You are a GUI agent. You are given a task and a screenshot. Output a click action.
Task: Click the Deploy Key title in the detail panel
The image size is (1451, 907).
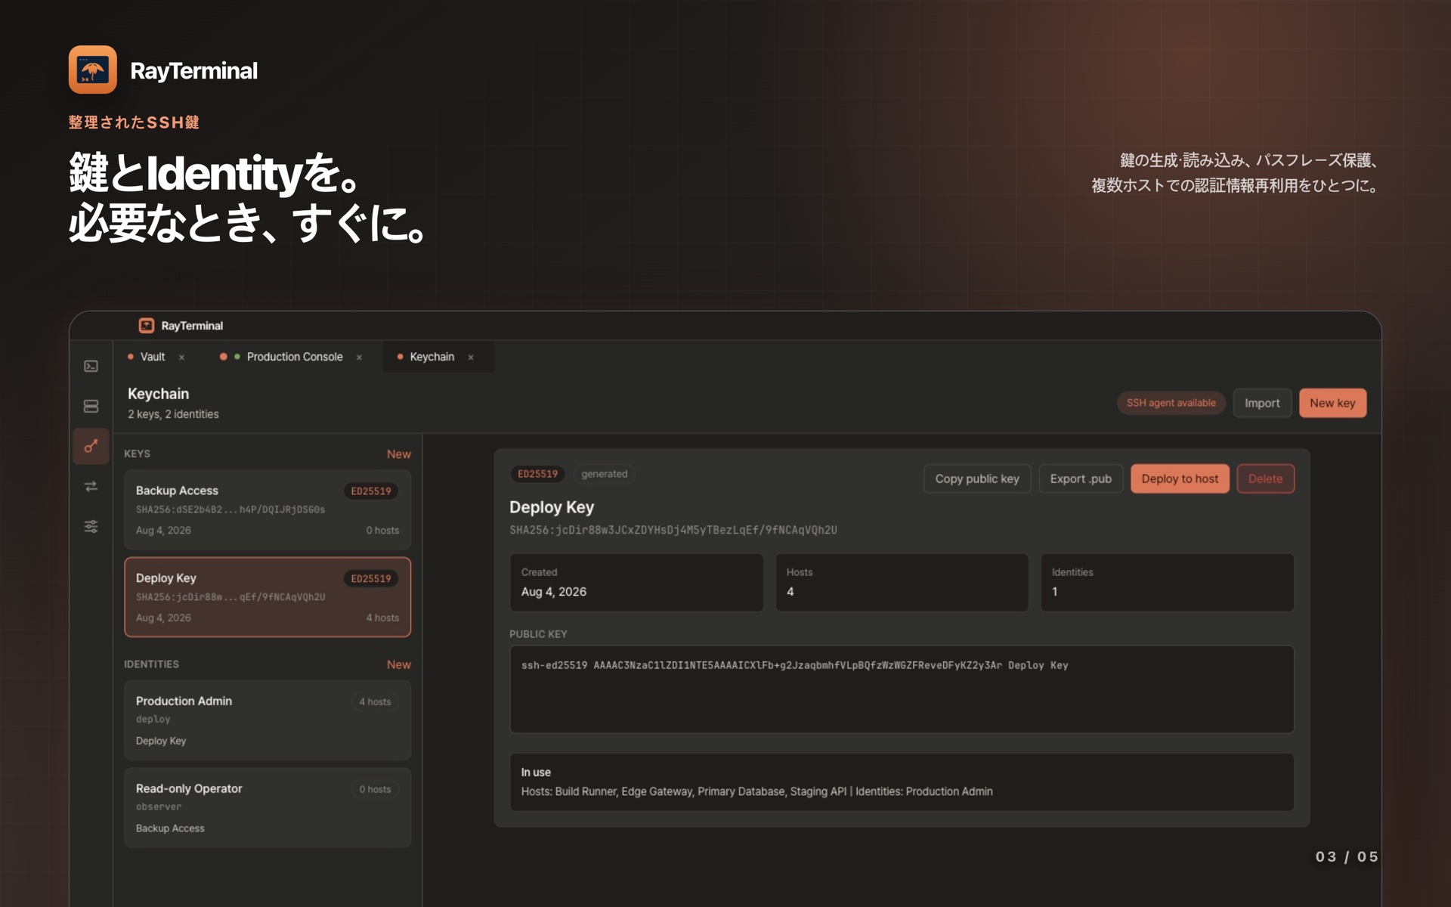(552, 507)
